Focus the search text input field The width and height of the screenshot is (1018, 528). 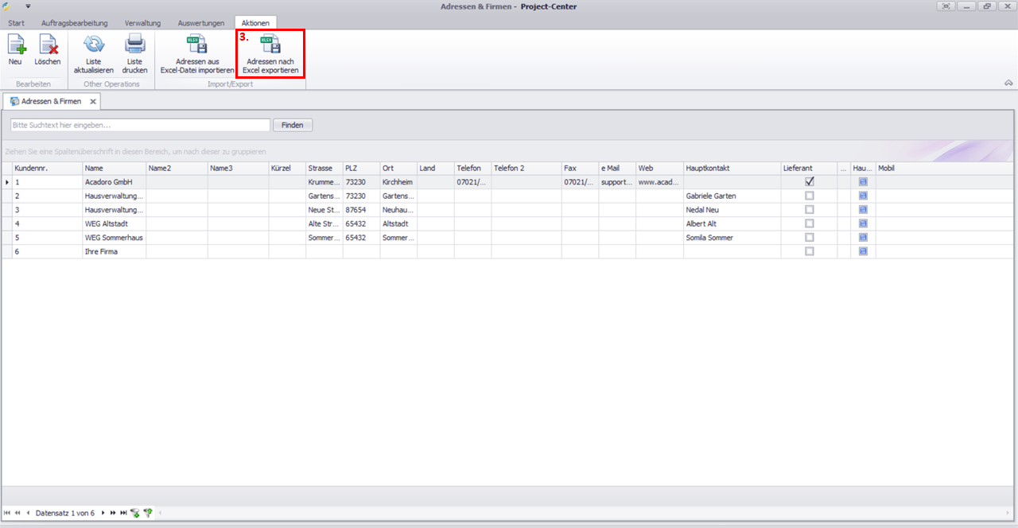point(140,125)
